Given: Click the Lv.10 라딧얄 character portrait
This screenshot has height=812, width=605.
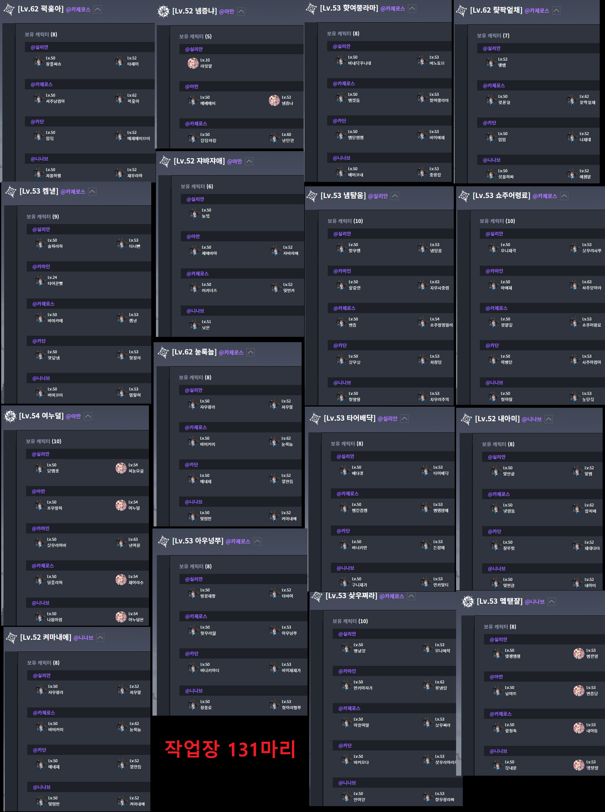Looking at the screenshot, I should (x=193, y=63).
